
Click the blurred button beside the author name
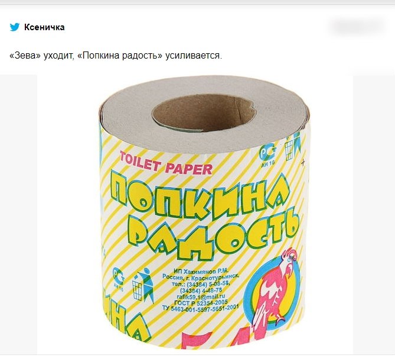(x=357, y=27)
